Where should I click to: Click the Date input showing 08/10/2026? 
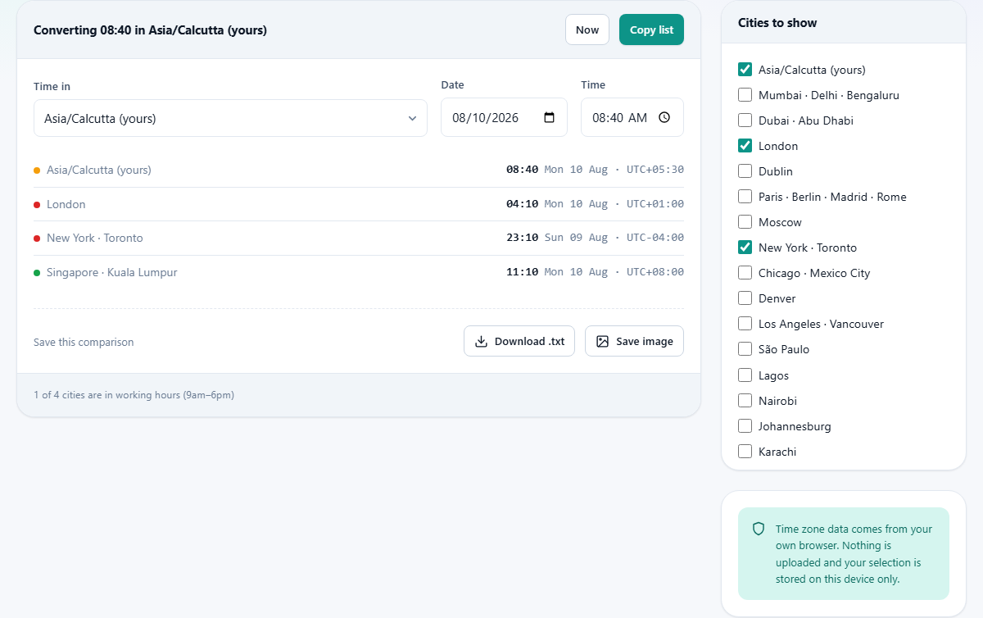(x=504, y=117)
